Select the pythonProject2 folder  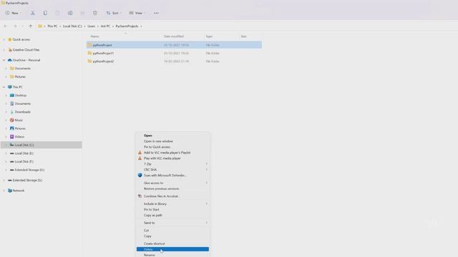[103, 61]
